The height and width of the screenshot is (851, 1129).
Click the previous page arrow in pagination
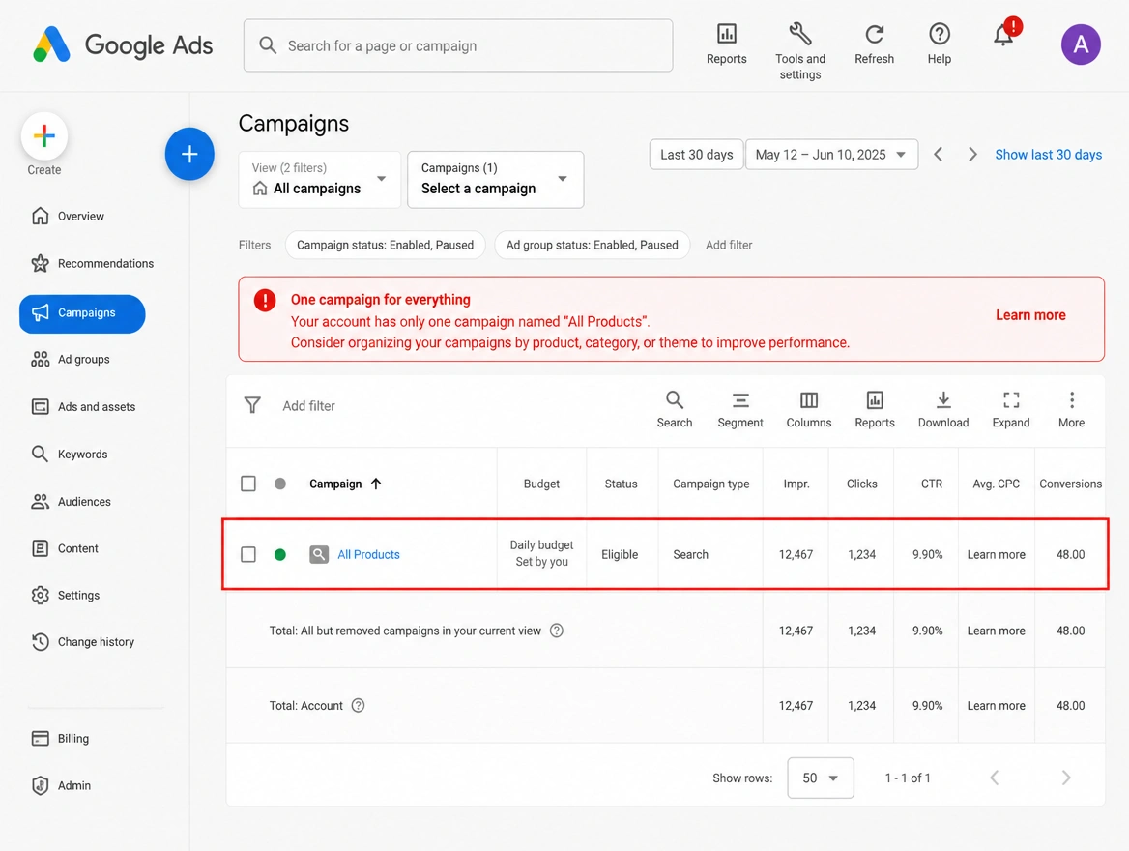(995, 778)
